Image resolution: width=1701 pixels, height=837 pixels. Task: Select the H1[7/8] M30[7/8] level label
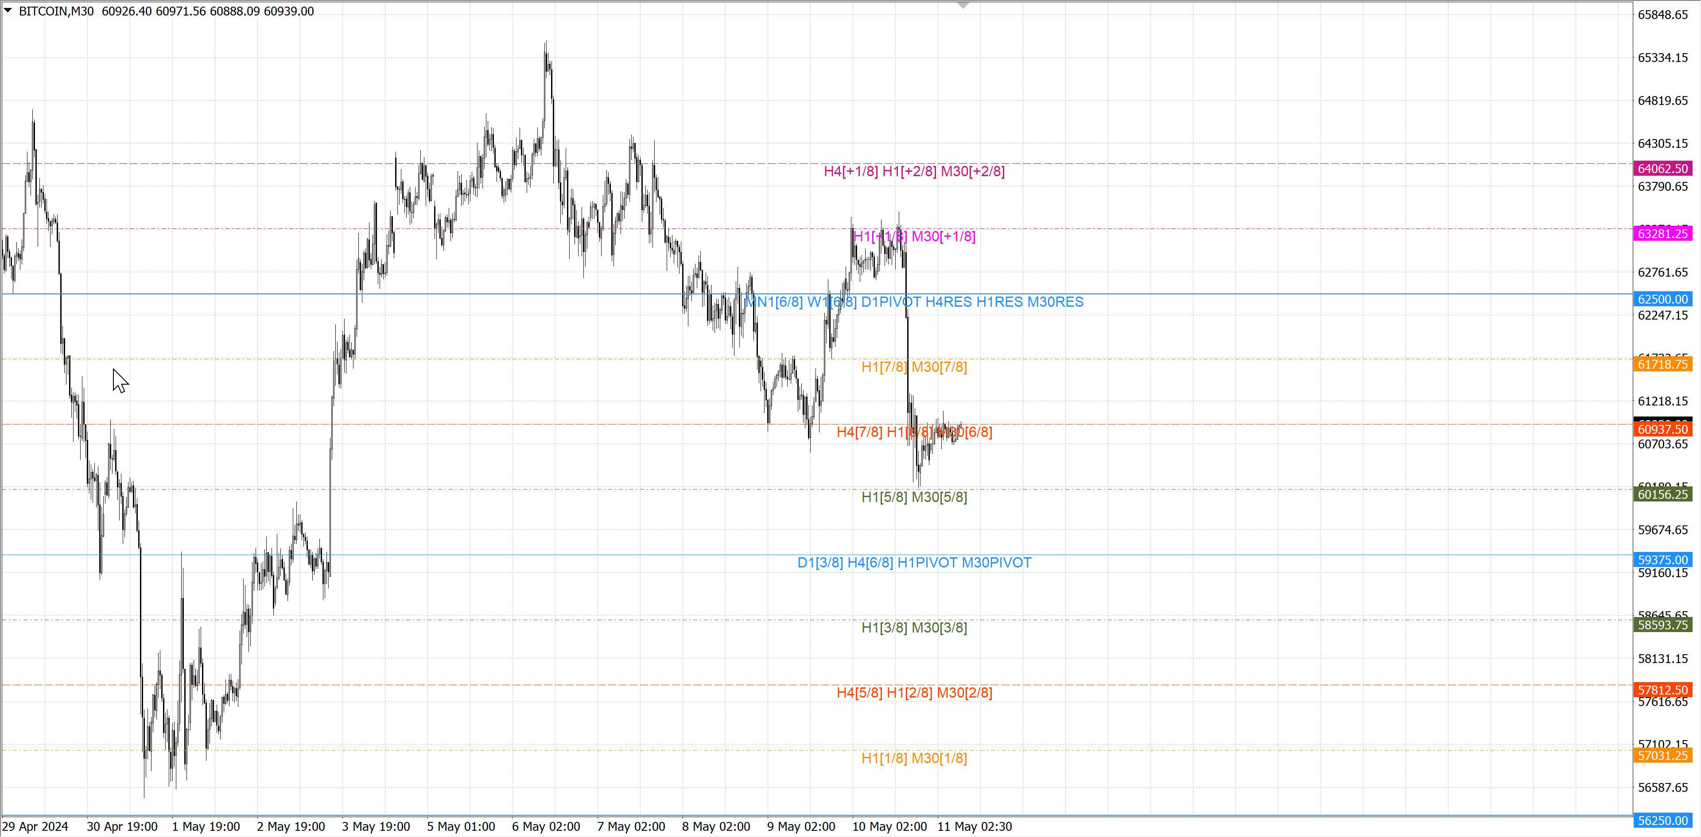914,367
